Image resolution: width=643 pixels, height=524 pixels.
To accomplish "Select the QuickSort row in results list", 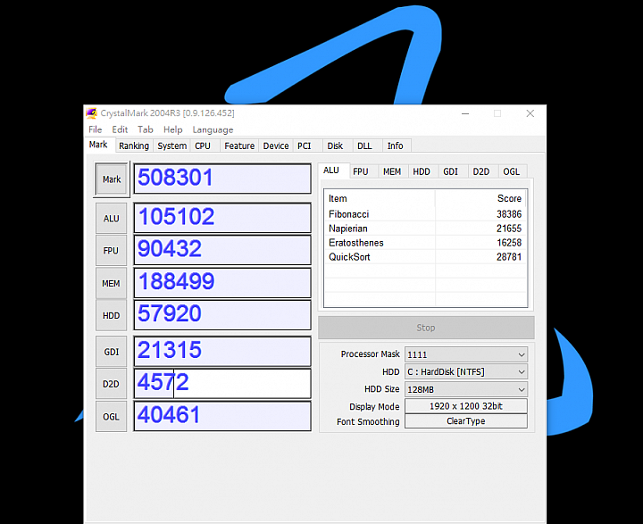I will (x=425, y=257).
